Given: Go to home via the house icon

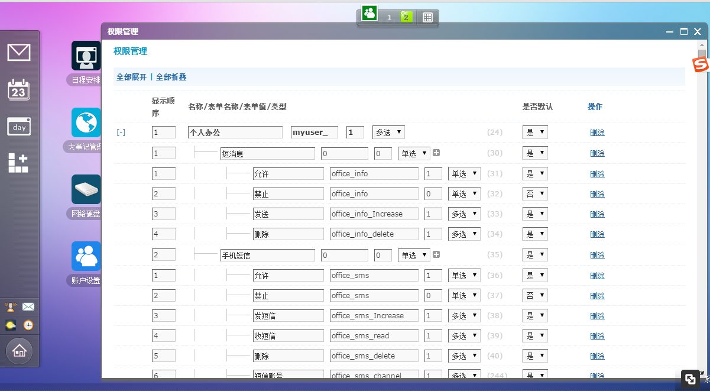Looking at the screenshot, I should (19, 351).
